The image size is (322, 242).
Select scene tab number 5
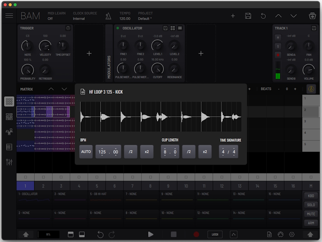pos(97,186)
